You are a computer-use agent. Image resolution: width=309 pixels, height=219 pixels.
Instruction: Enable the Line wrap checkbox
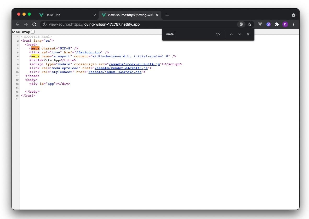click(33, 32)
